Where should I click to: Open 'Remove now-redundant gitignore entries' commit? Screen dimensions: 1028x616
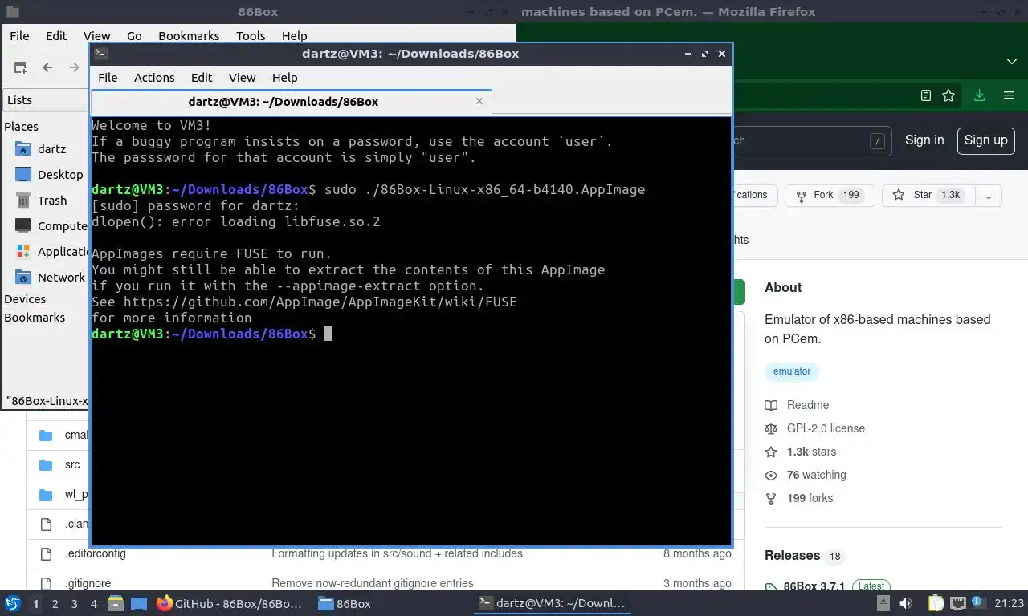(373, 583)
